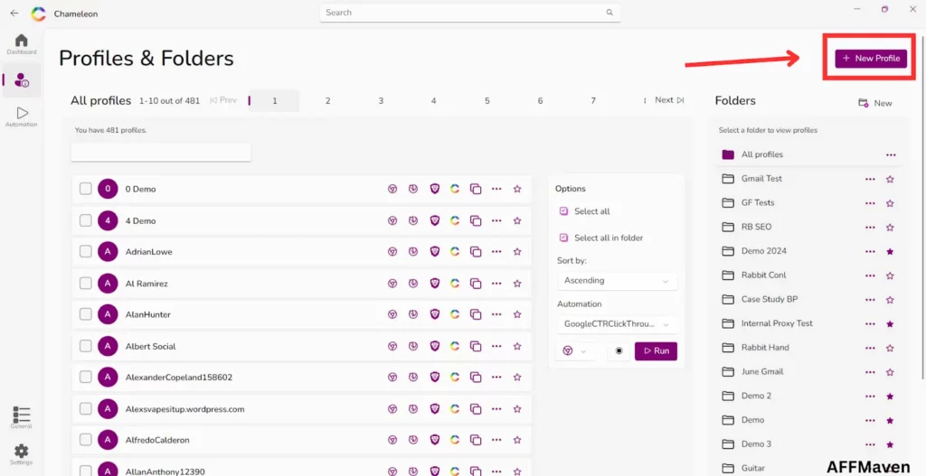This screenshot has height=476, width=926.
Task: Open the Ascending sort dropdown
Action: pos(617,281)
